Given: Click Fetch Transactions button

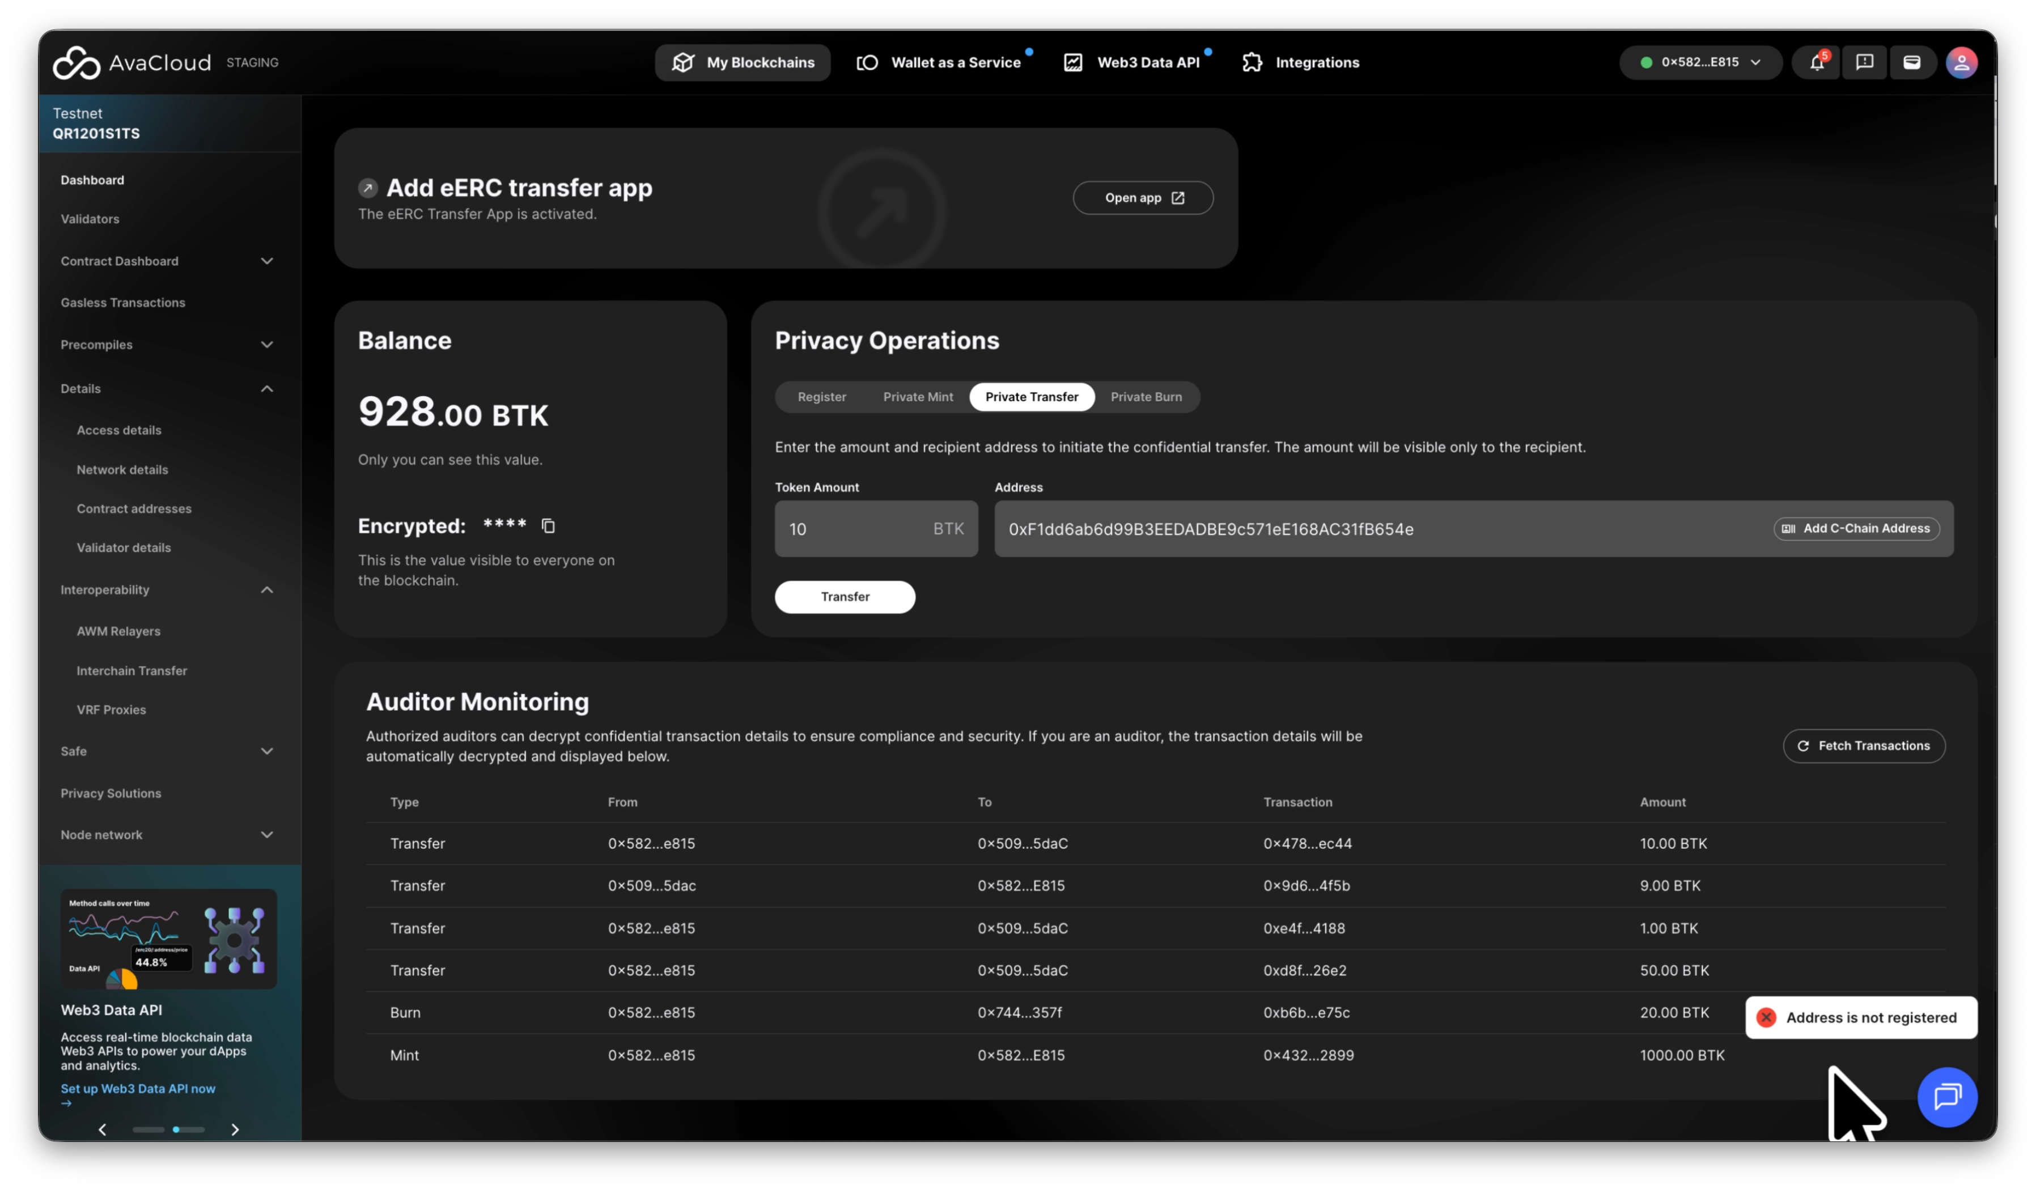Looking at the screenshot, I should point(1863,746).
